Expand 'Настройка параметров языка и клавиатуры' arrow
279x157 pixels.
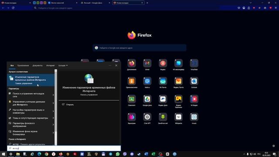click(x=53, y=111)
